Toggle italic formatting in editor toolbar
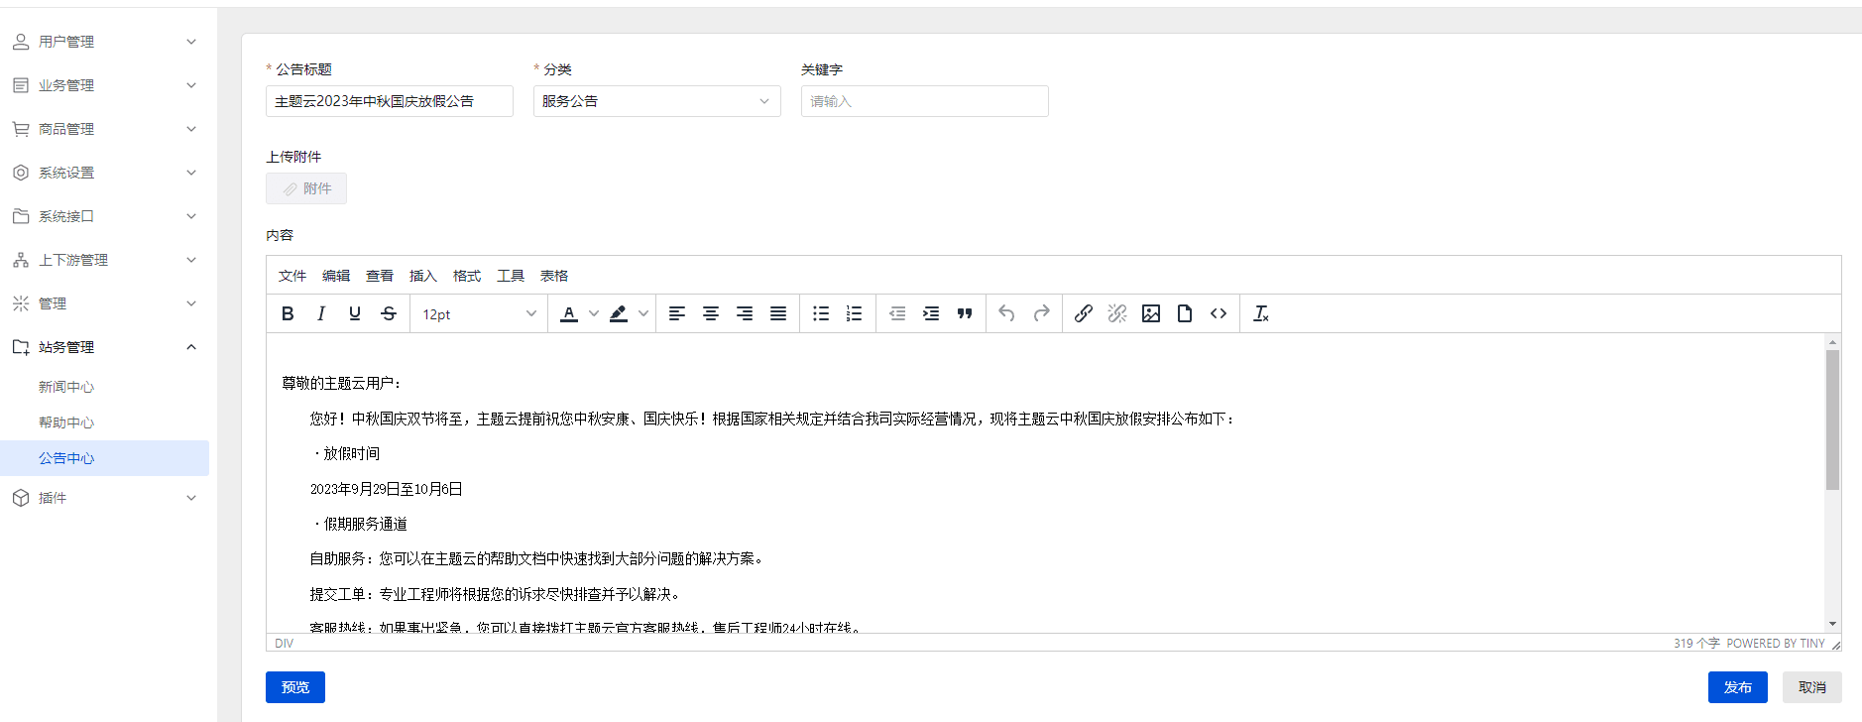 coord(321,313)
